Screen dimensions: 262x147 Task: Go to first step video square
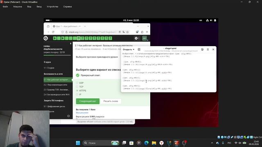click(x=55, y=38)
